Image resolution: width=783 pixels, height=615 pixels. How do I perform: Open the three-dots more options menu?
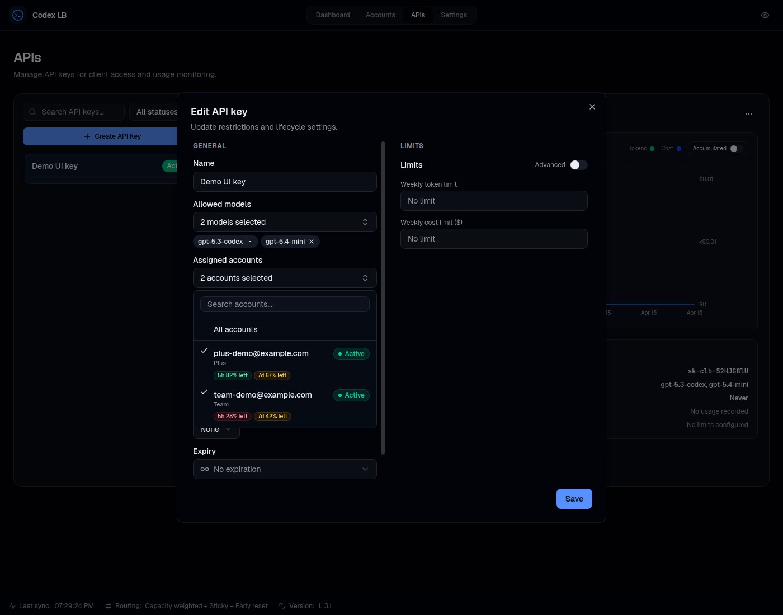click(749, 114)
